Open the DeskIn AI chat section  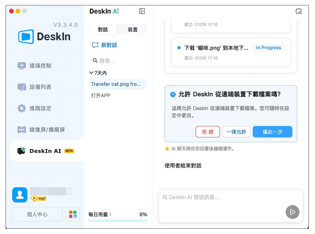(42, 151)
